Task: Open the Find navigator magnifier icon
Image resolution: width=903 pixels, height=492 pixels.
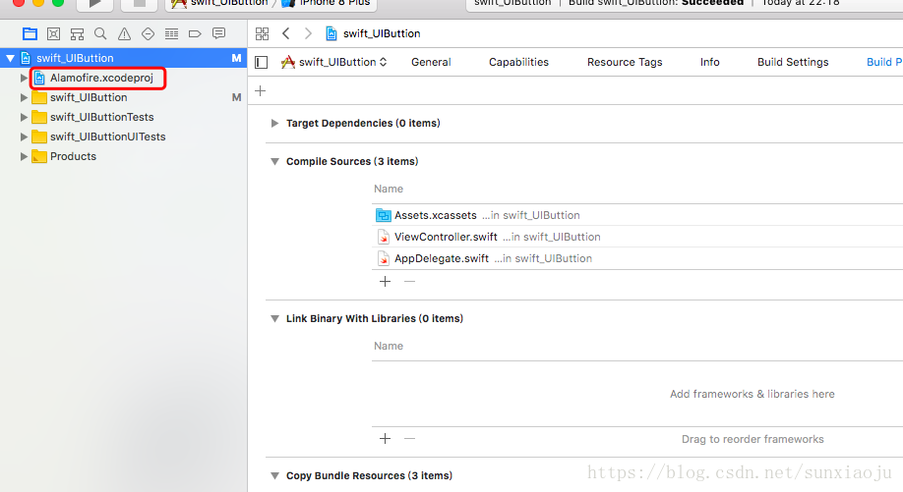Action: pos(100,34)
